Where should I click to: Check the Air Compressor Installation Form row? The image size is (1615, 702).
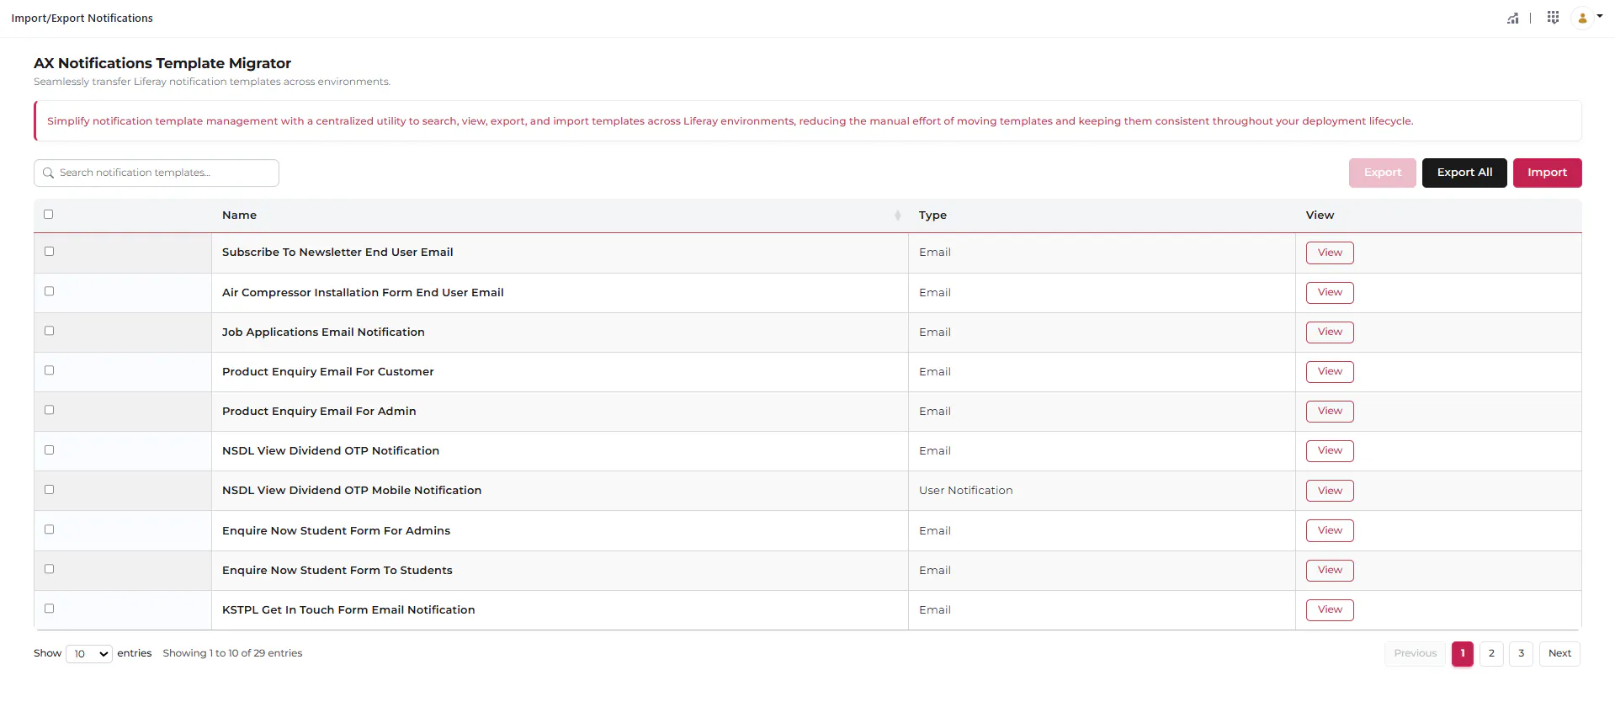49,291
